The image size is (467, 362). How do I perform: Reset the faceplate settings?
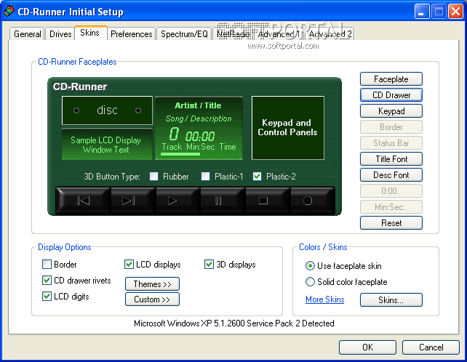pos(391,223)
